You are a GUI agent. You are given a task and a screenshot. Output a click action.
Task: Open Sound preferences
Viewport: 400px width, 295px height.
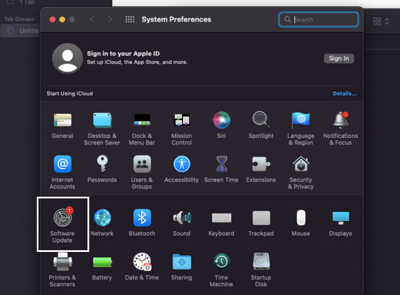point(182,222)
